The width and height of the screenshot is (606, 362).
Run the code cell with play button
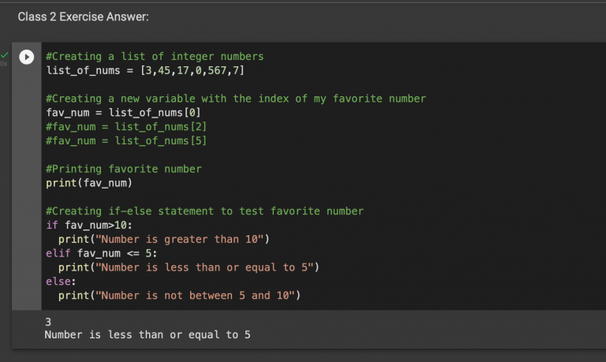point(27,57)
